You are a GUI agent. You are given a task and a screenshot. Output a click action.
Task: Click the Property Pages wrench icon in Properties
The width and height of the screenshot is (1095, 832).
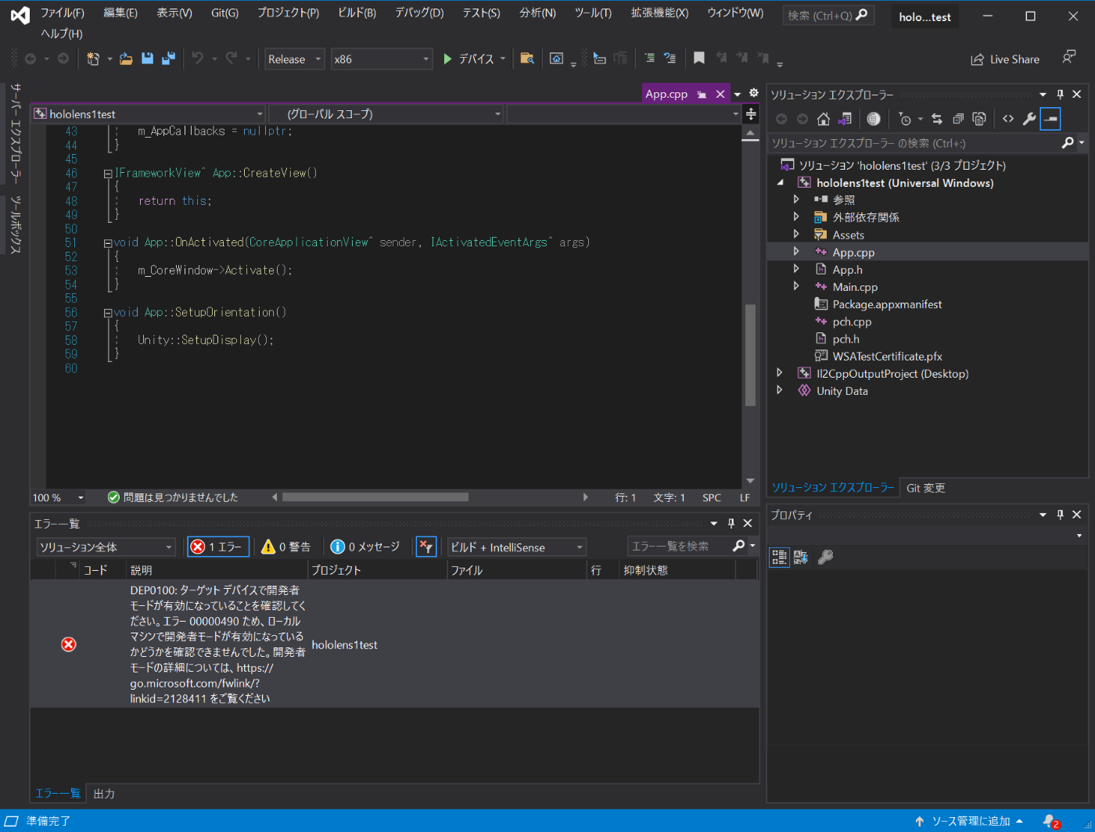(x=825, y=557)
